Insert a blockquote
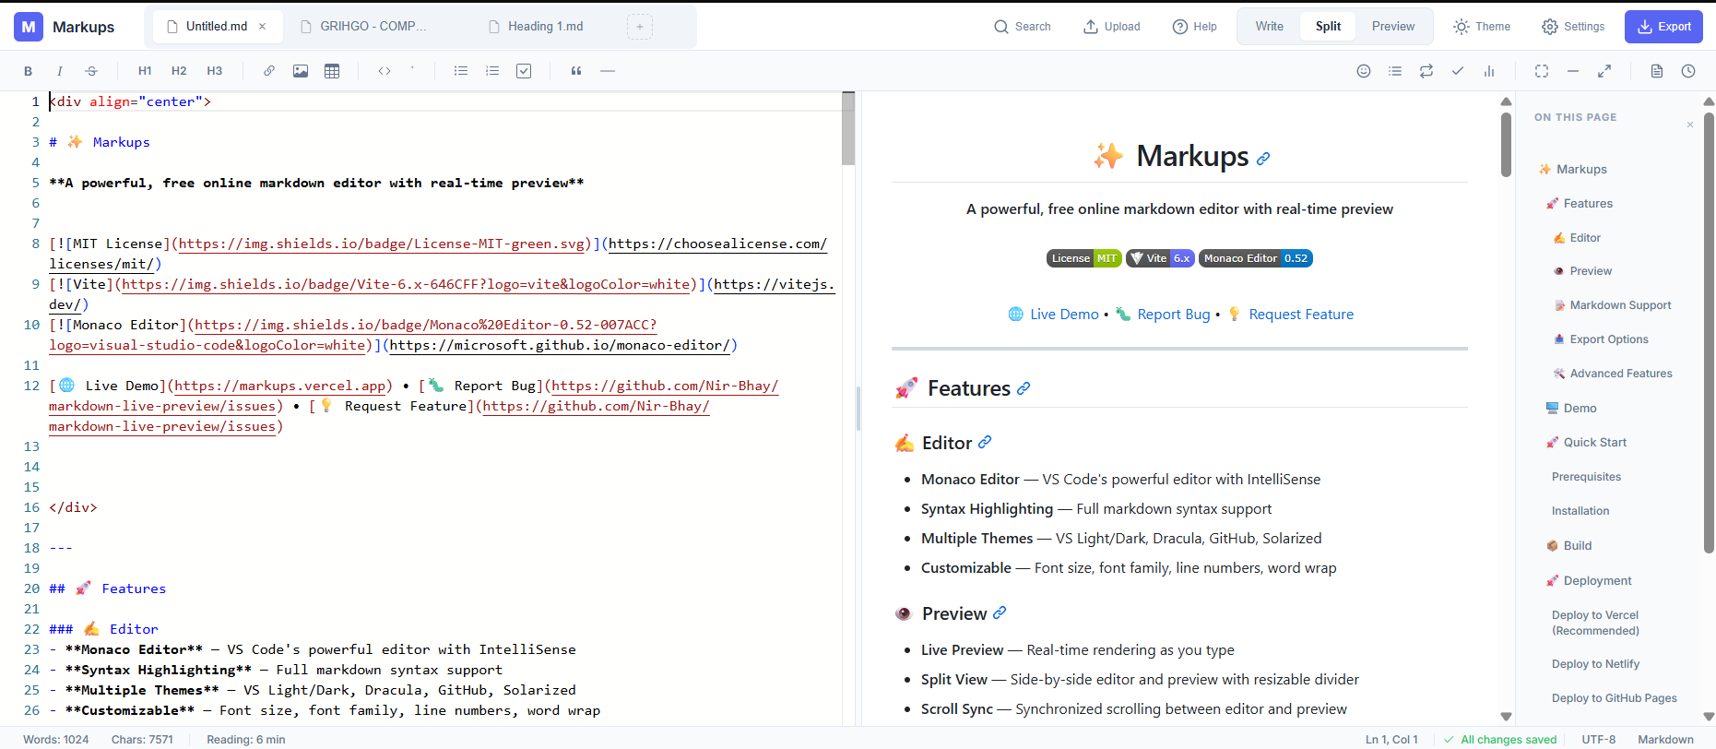Viewport: 1716px width, 749px height. point(576,71)
